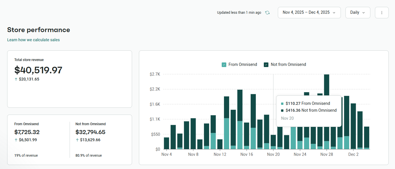
Task: Click the Dec 2 bar in chart
Action: (x=353, y=126)
